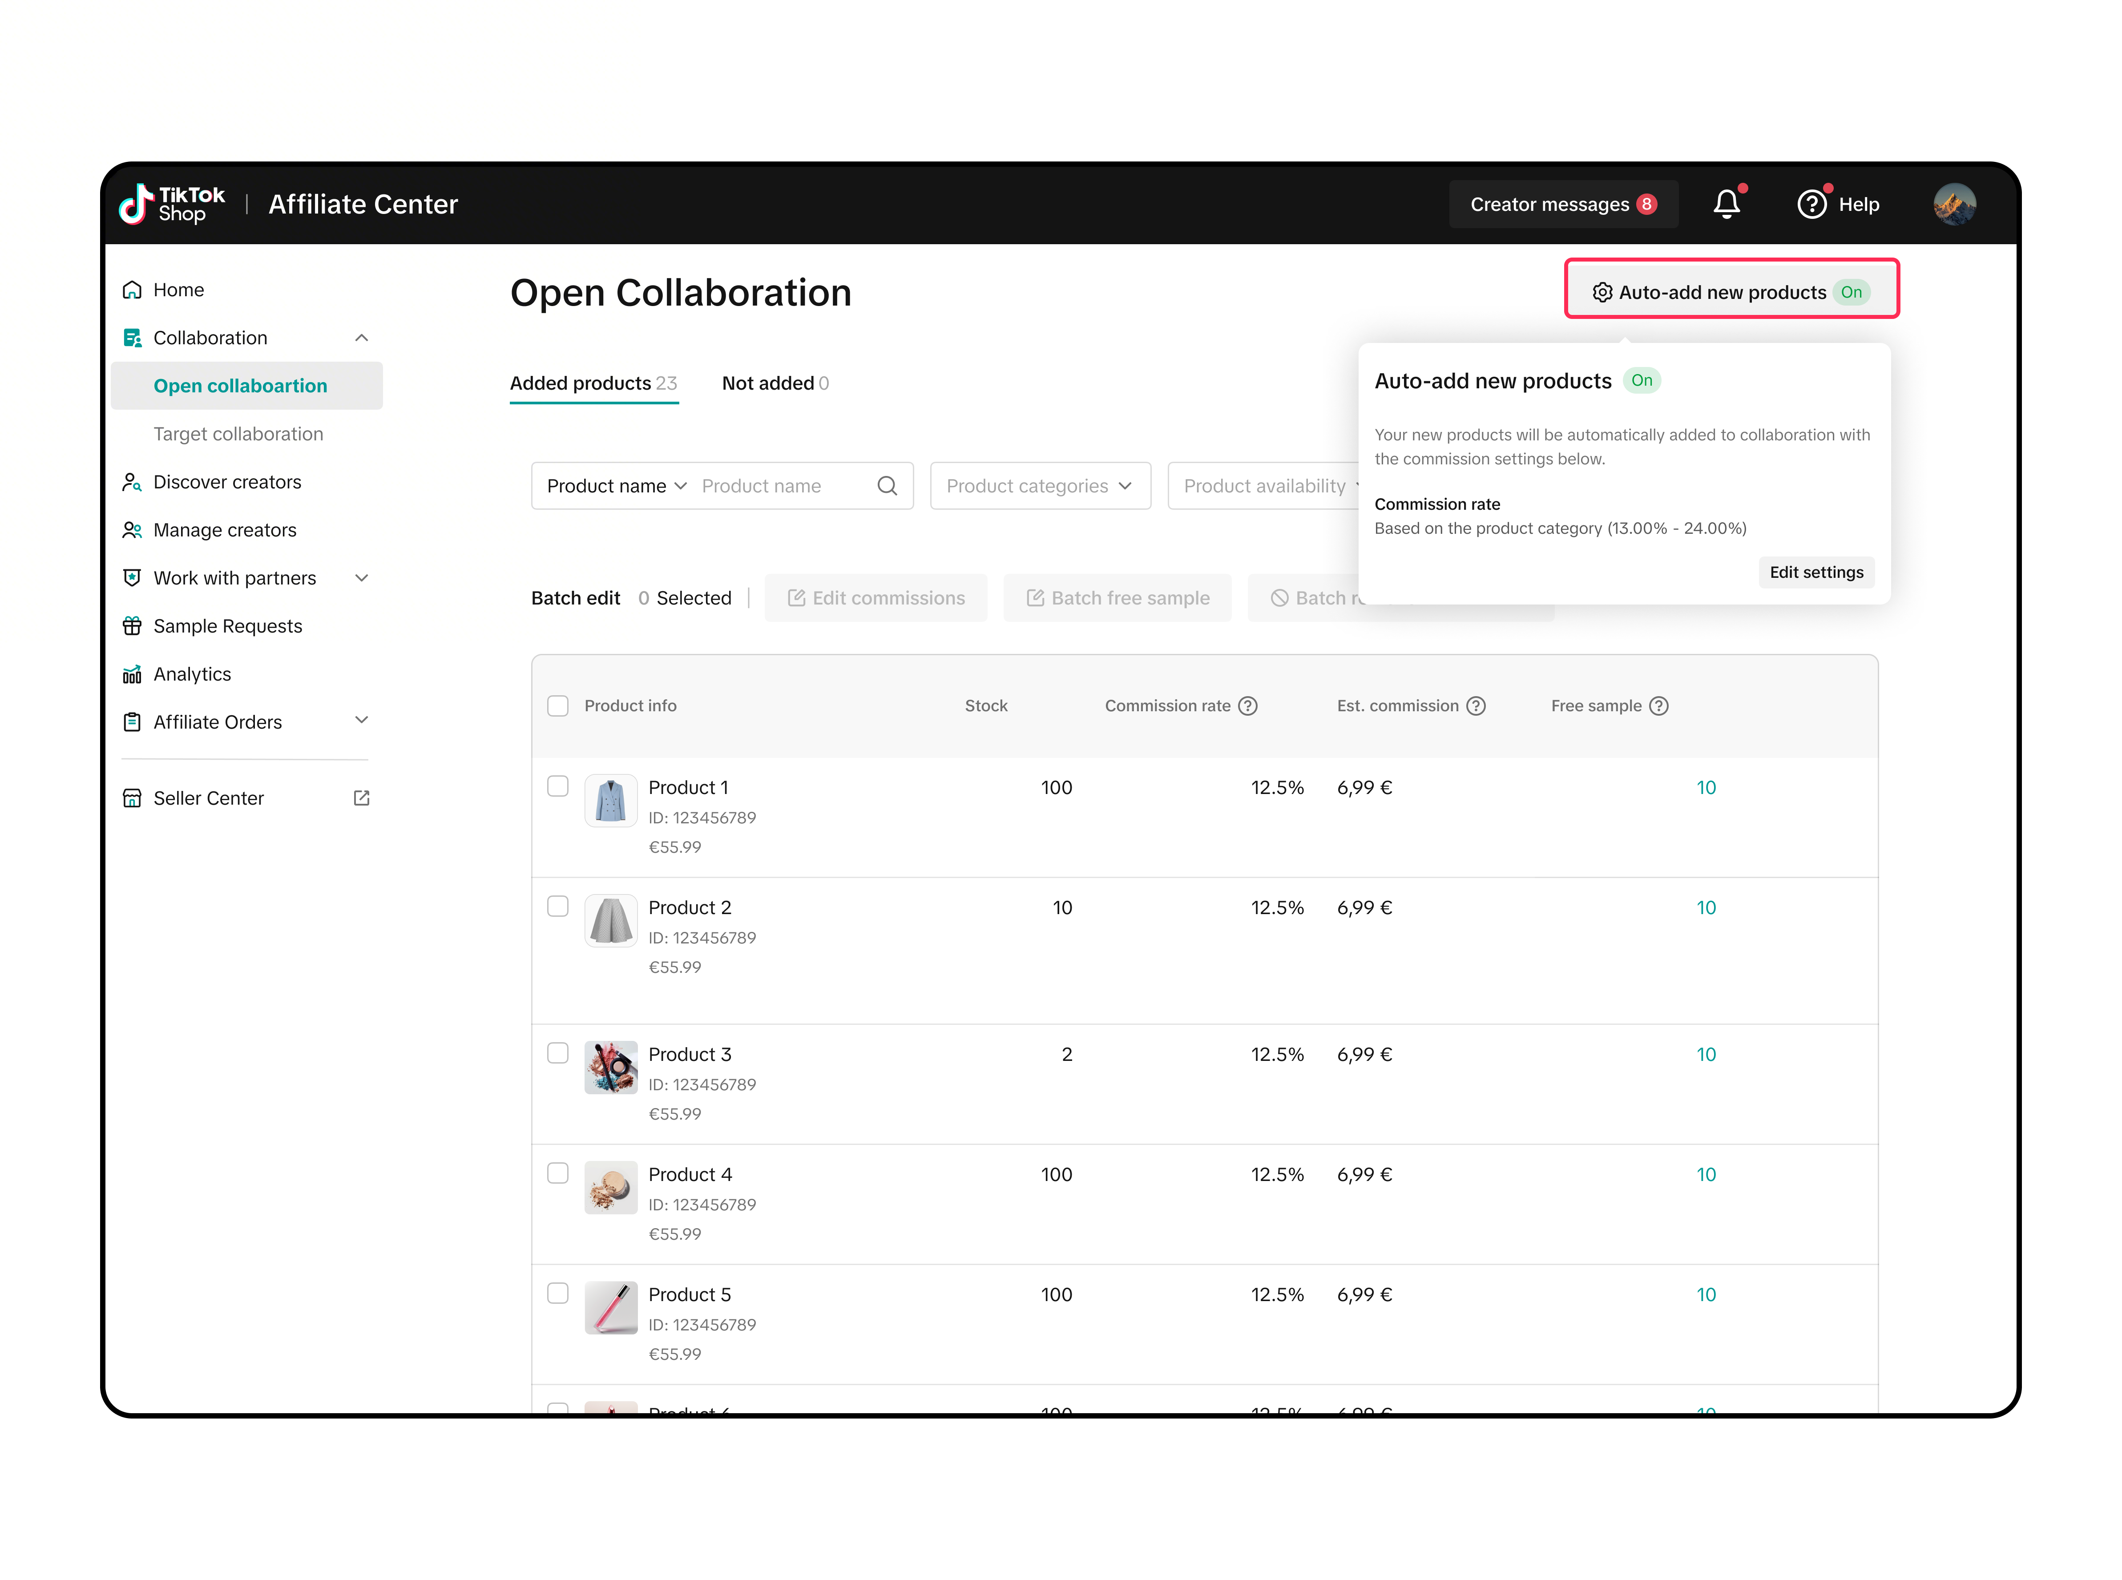
Task: Click the Edit commissions button
Action: (876, 598)
